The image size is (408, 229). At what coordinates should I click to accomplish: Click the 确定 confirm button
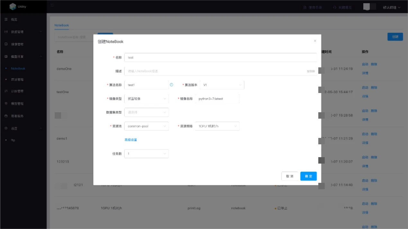pos(308,176)
